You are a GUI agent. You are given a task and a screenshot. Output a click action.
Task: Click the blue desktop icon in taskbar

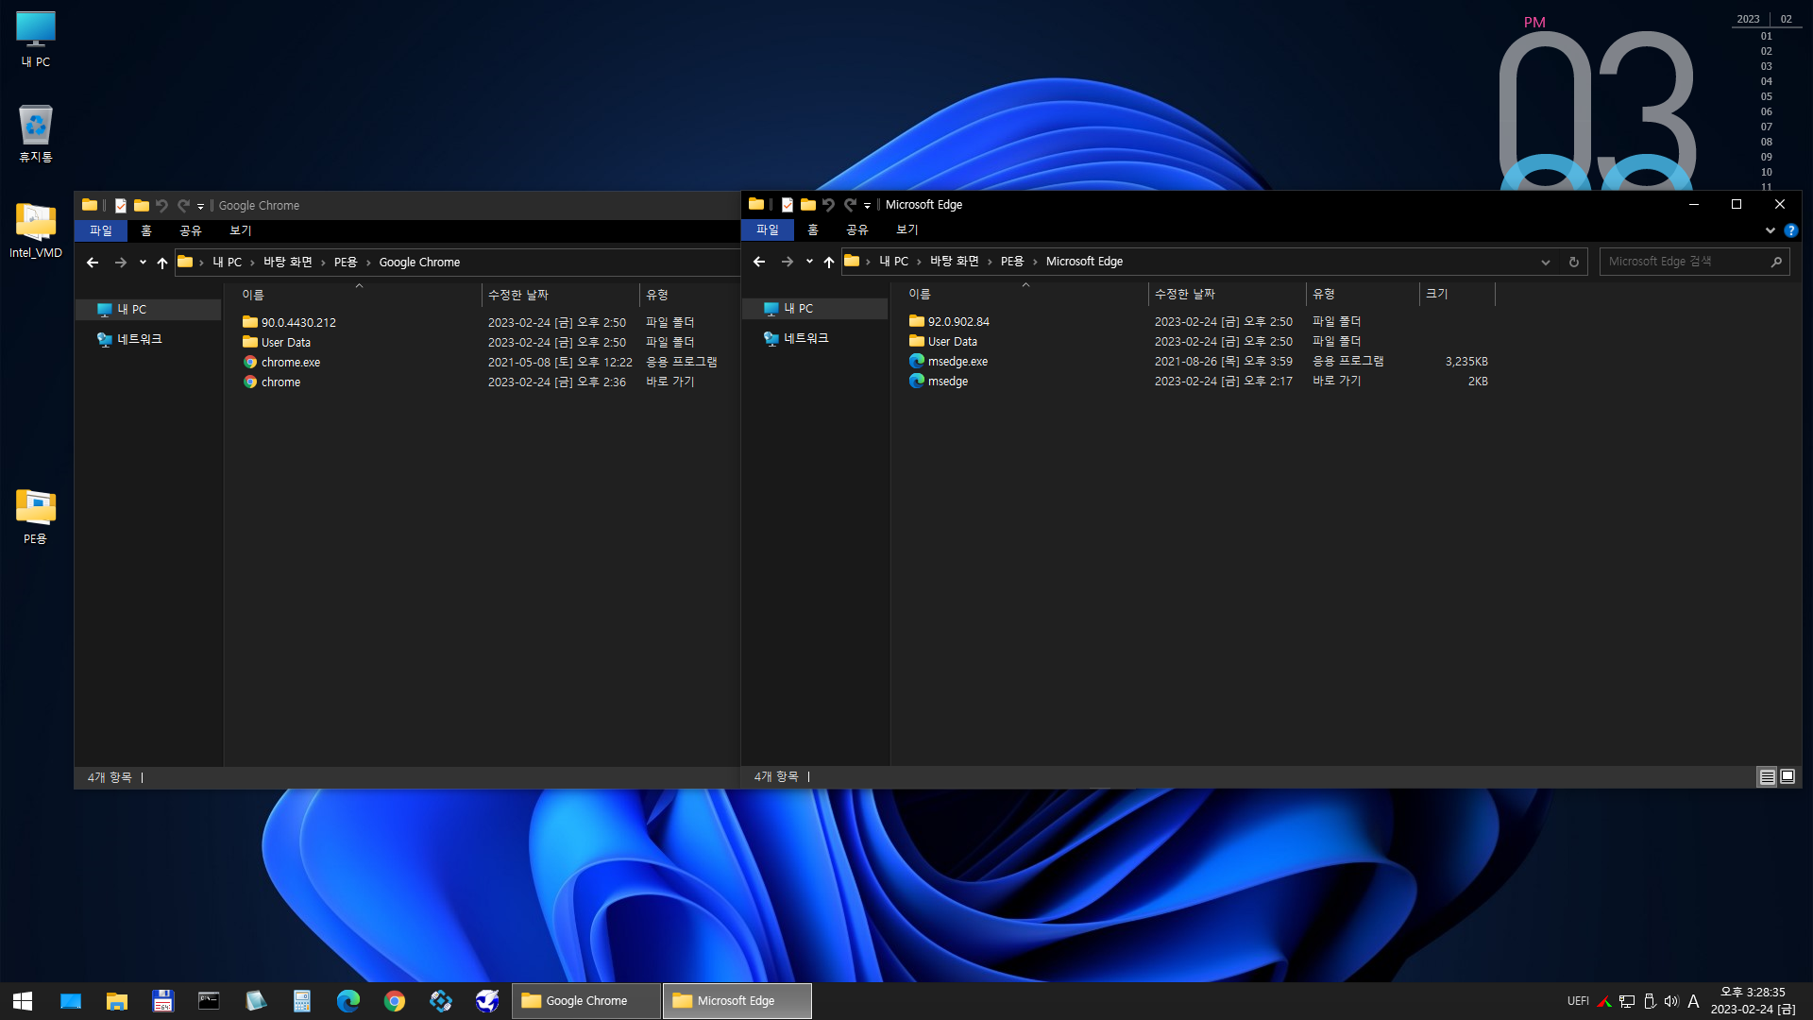click(x=71, y=1001)
